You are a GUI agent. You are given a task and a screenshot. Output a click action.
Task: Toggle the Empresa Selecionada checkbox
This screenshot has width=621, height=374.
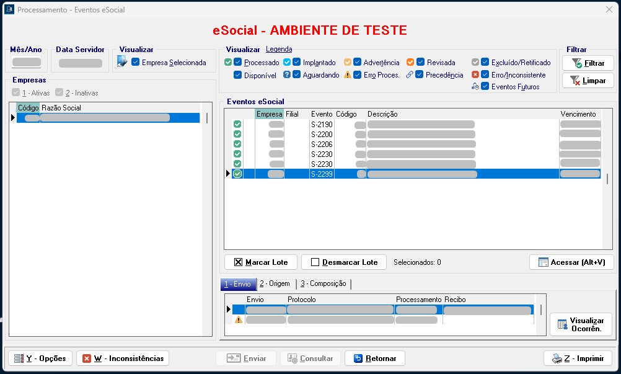tap(136, 62)
